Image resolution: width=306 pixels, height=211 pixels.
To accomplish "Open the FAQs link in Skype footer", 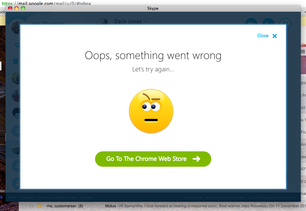I will pyautogui.click(x=13, y=197).
